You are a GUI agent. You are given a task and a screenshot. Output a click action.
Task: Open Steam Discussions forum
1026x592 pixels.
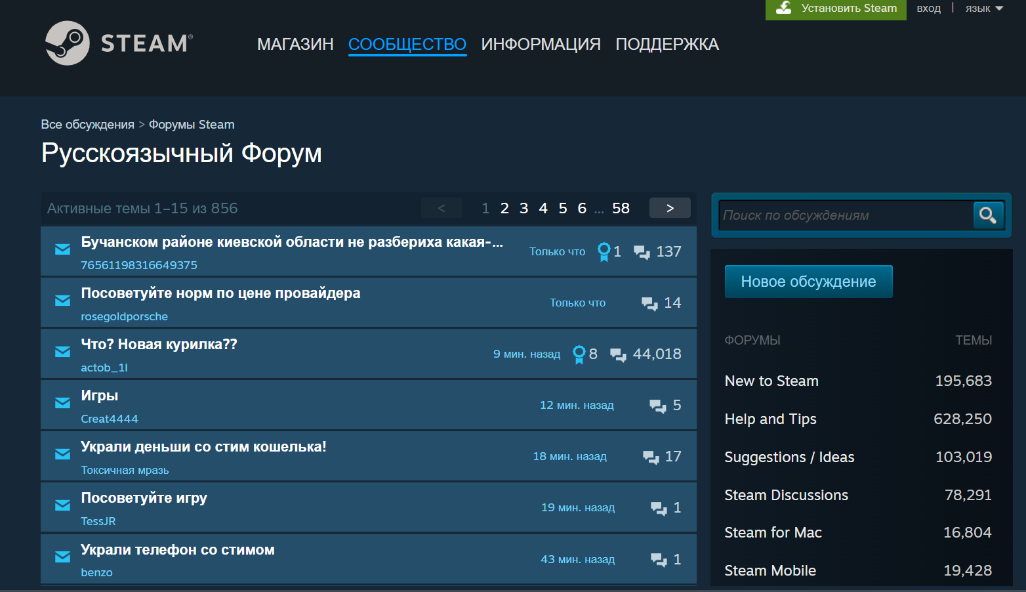pyautogui.click(x=786, y=495)
